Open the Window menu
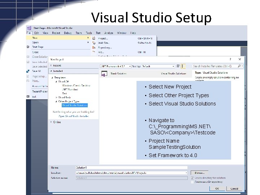The width and height of the screenshot is (260, 195). click(122, 33)
